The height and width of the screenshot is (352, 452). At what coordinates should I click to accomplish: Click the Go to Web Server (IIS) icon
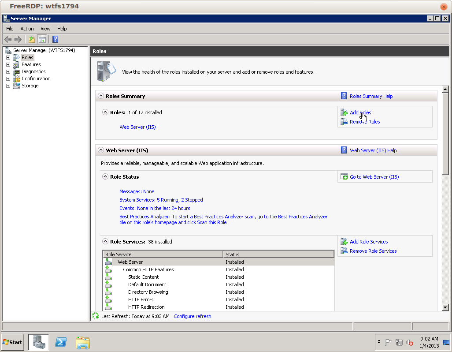click(344, 176)
